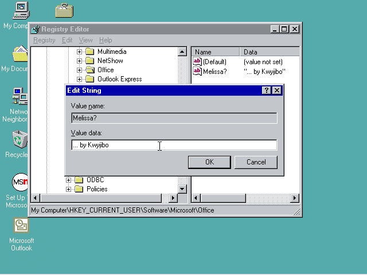367x275 pixels.
Task: Select the NetShow key label
Action: click(x=110, y=61)
